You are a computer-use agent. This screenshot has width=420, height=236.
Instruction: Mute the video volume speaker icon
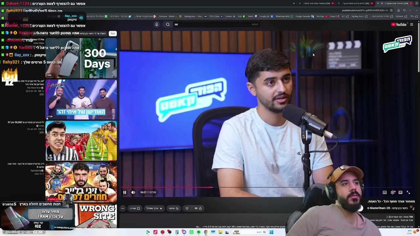(133, 192)
